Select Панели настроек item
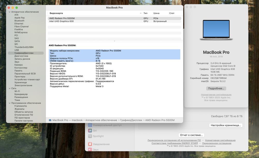 [24, 121]
